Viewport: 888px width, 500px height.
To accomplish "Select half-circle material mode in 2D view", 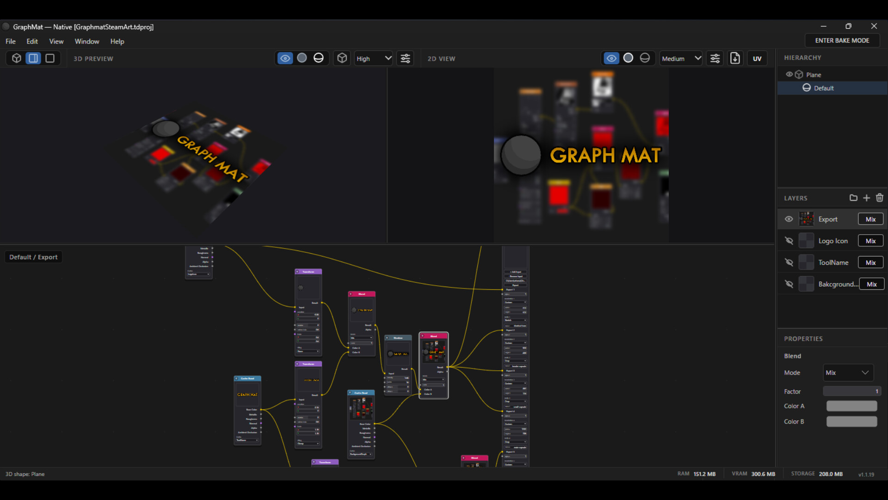I will click(645, 58).
